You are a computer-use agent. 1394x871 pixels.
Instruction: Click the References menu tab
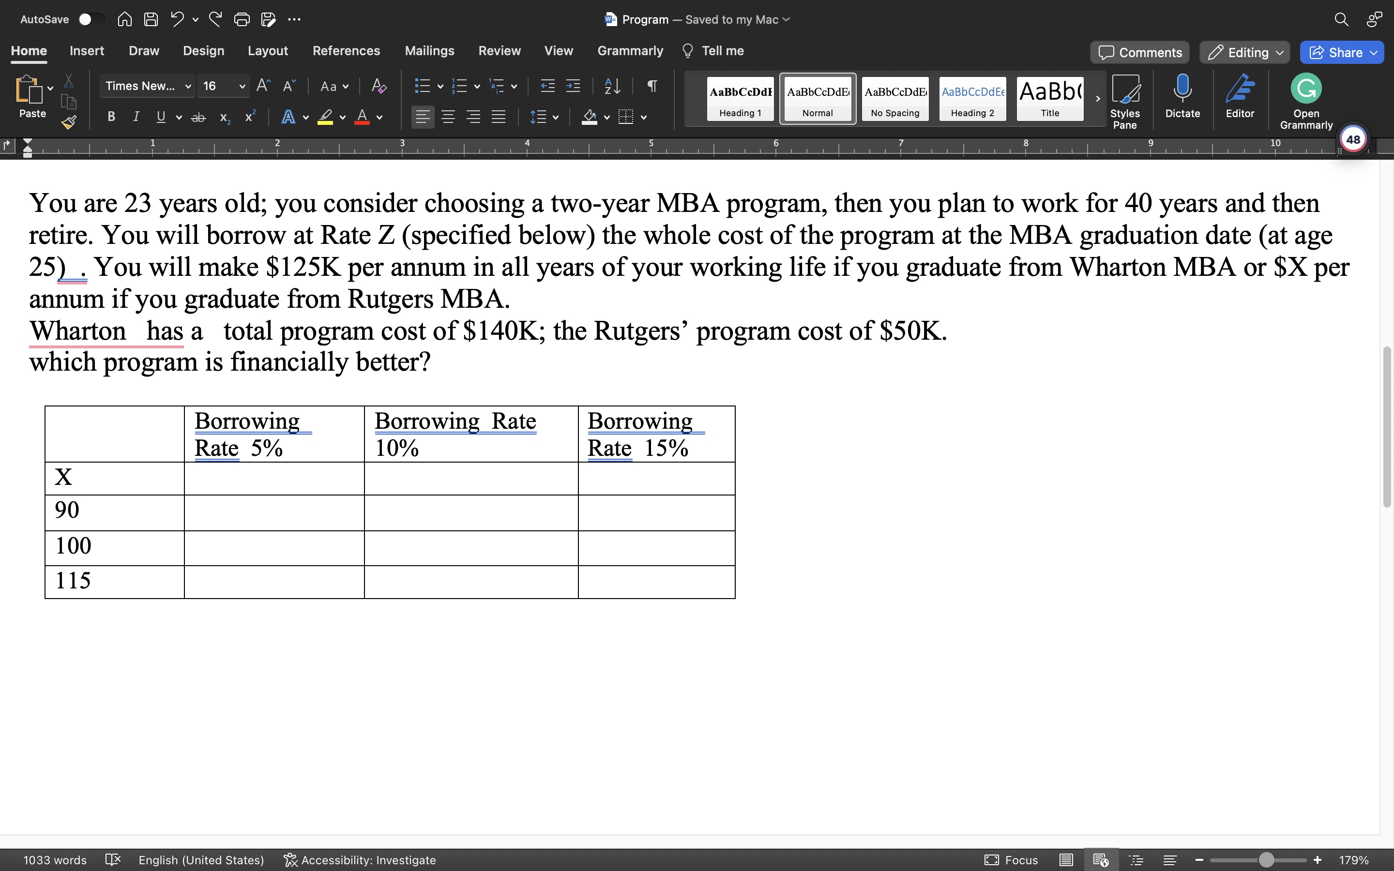(346, 51)
